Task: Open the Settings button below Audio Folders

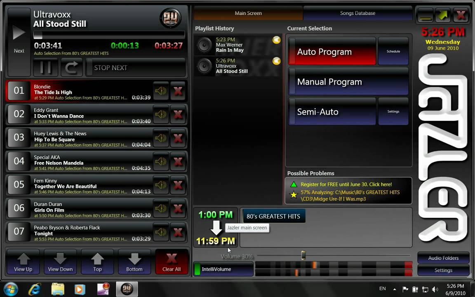Action: [443, 270]
